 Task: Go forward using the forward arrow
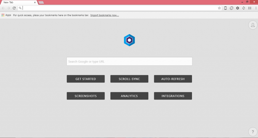(x=9, y=8)
